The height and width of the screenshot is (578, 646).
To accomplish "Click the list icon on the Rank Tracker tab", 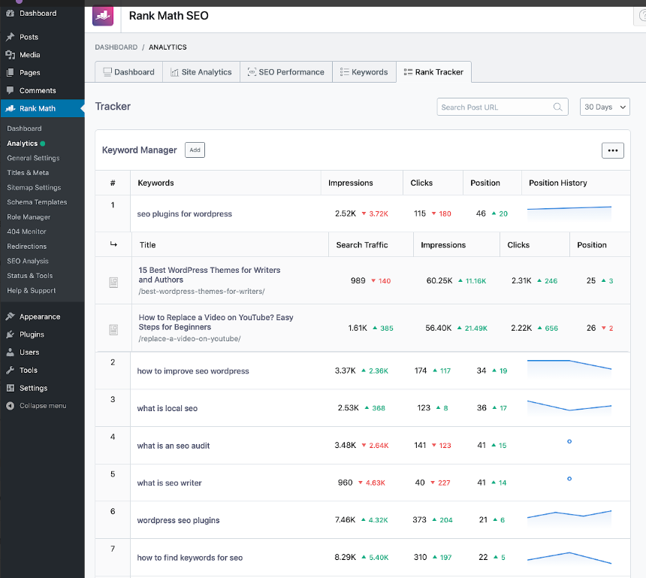I will (408, 72).
